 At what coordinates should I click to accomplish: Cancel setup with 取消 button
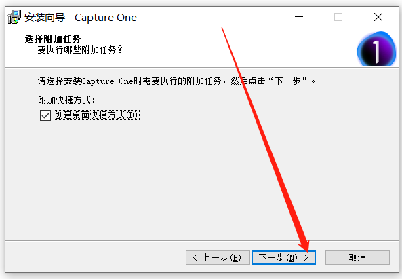pyautogui.click(x=357, y=257)
